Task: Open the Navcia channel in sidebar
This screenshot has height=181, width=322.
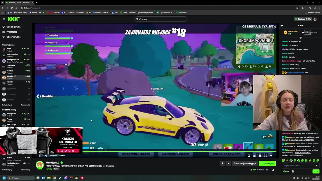Action: (16, 83)
